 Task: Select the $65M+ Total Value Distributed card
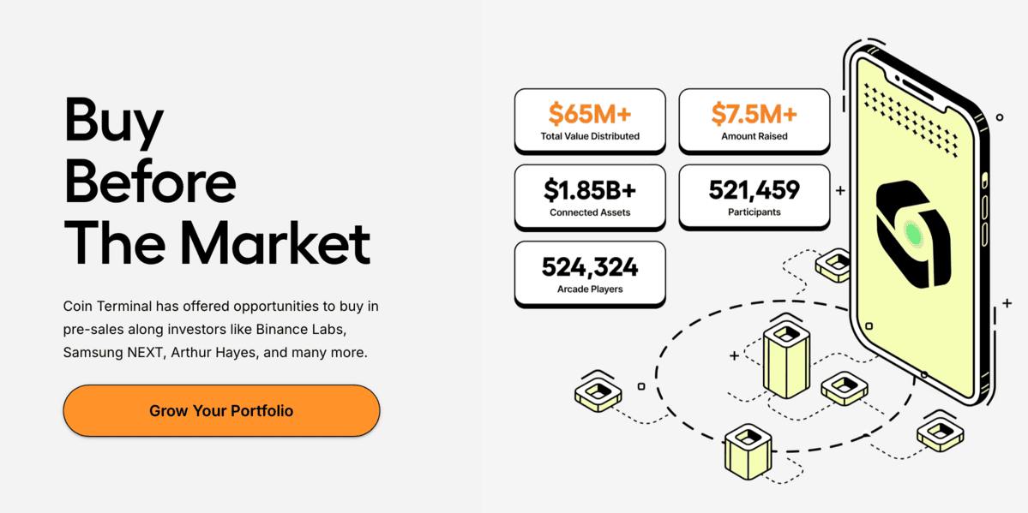pyautogui.click(x=590, y=122)
